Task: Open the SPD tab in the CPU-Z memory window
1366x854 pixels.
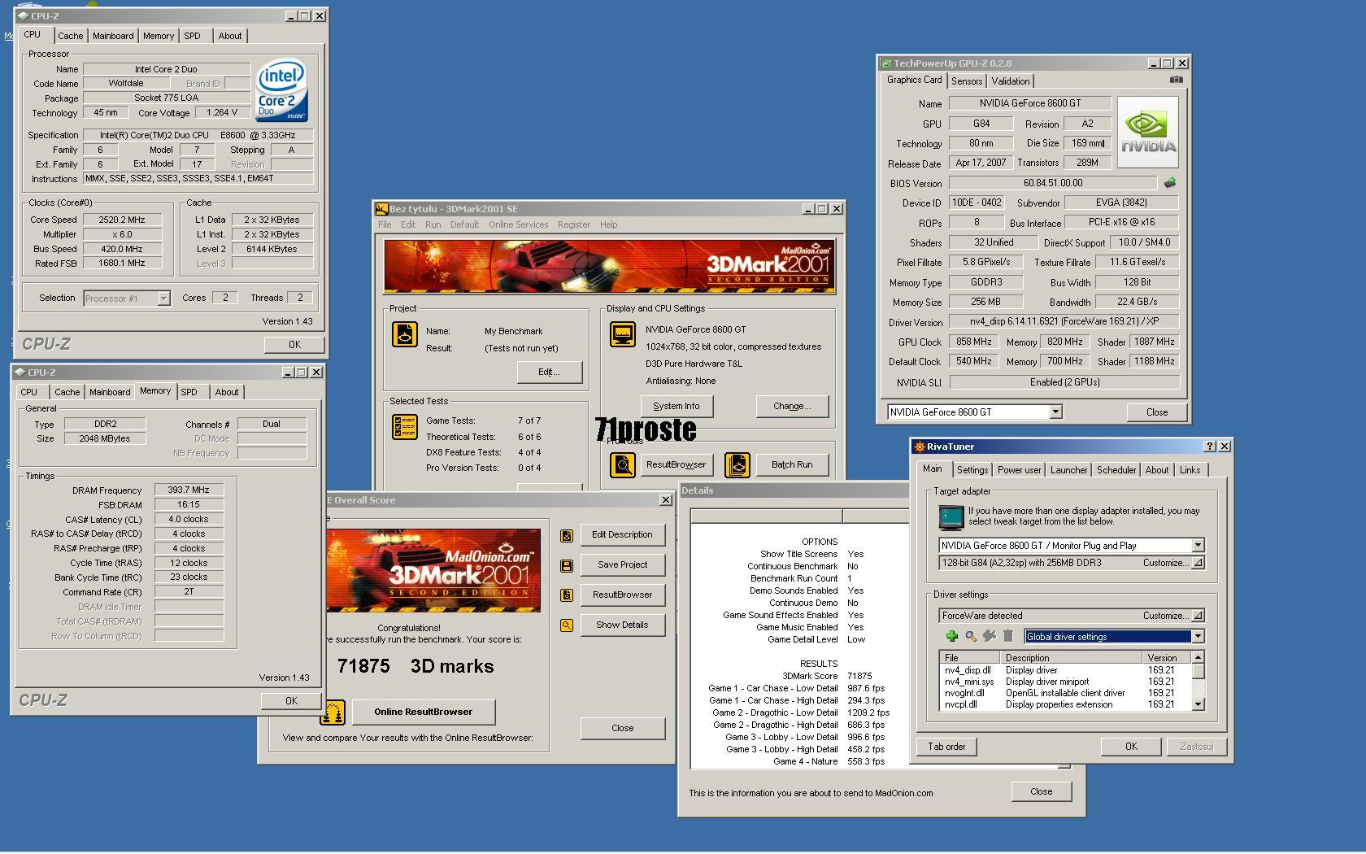Action: (x=189, y=392)
